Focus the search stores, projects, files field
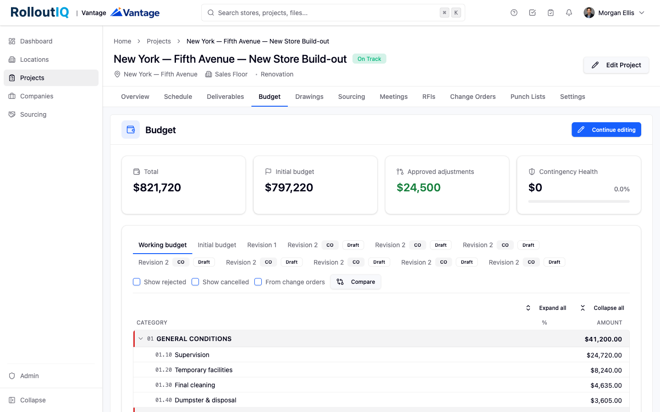This screenshot has height=412, width=660. pos(333,13)
